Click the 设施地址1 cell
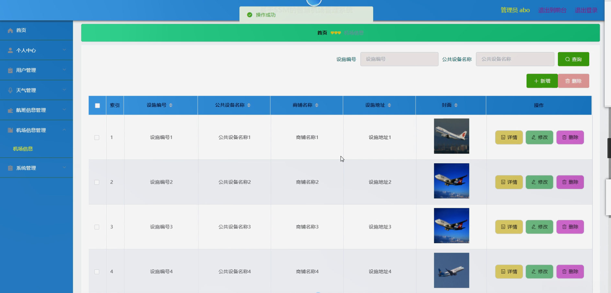 [380, 137]
